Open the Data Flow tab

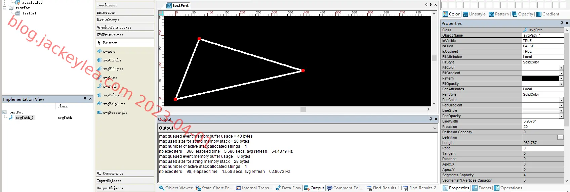click(x=288, y=188)
